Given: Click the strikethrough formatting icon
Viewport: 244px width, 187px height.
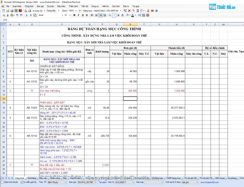Looking at the screenshot, I should 87,15.
